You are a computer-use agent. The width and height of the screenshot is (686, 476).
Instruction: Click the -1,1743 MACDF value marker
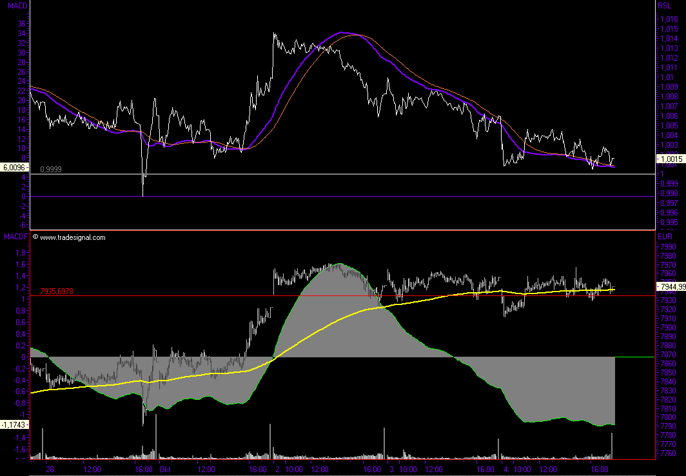(x=14, y=424)
